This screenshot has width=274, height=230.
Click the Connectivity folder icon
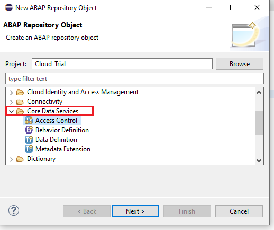tap(20, 102)
